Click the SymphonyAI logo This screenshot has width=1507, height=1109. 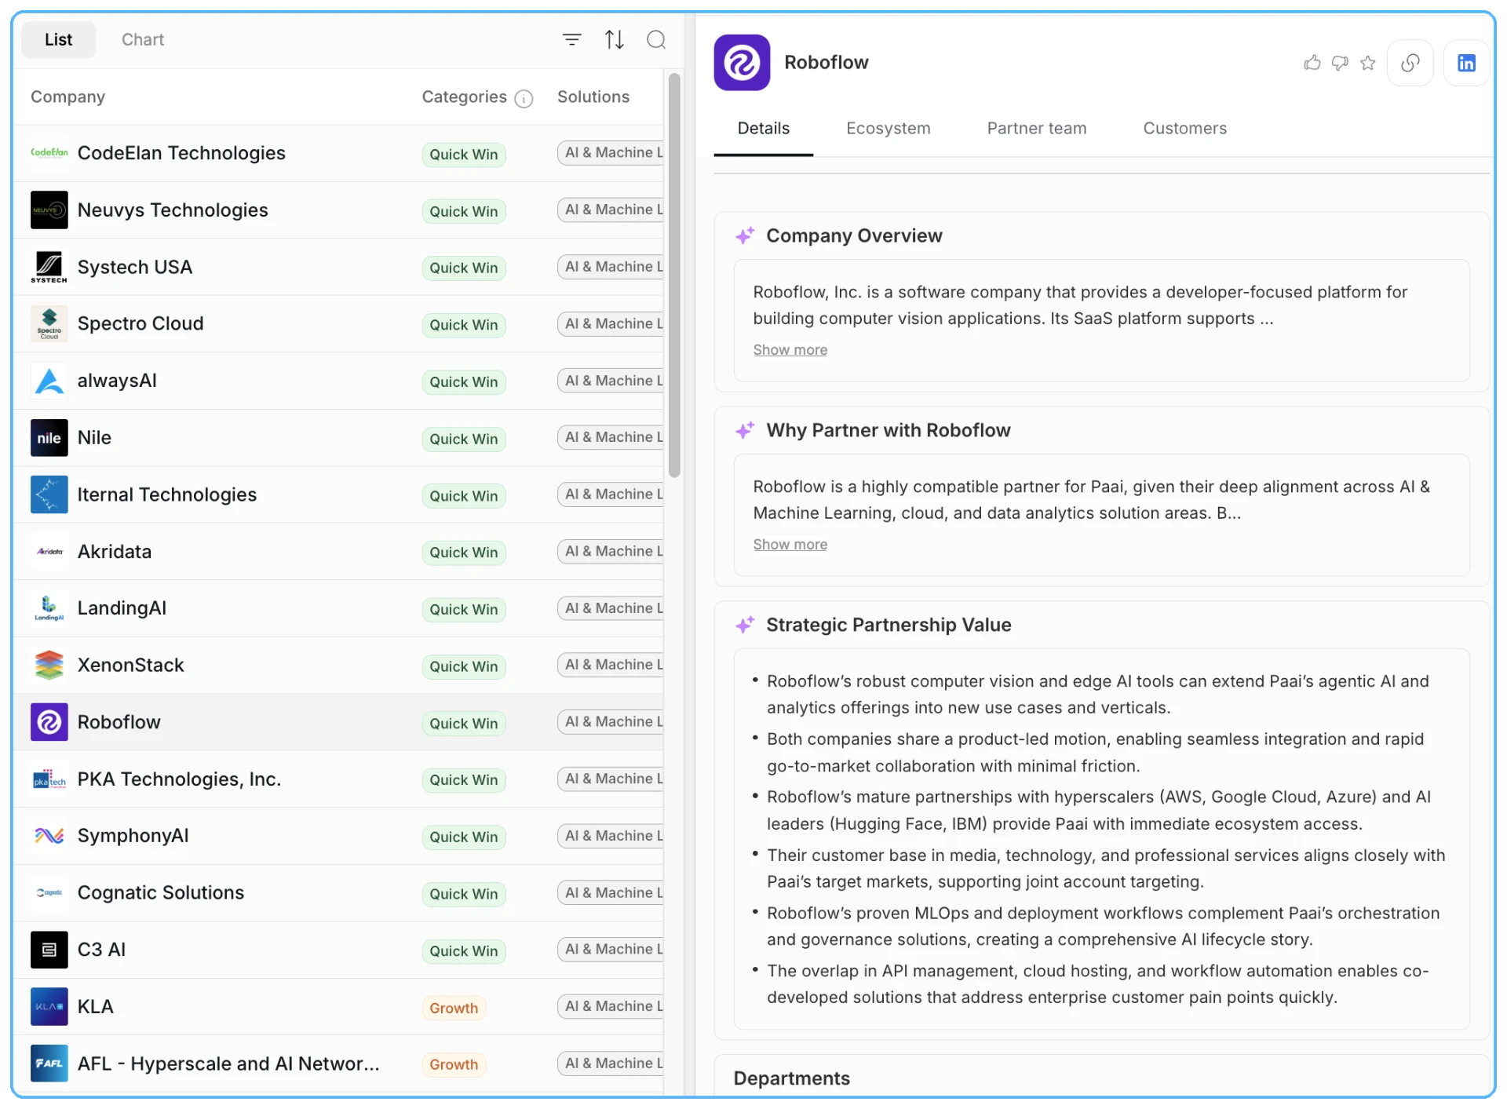(49, 836)
